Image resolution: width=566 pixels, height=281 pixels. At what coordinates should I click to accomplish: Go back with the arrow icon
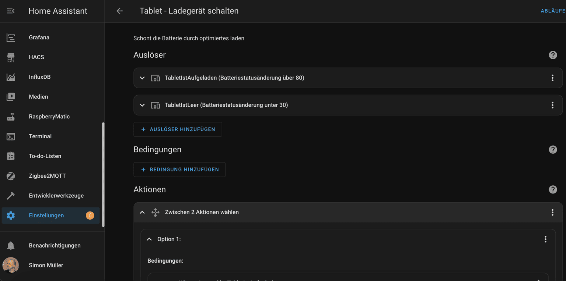[120, 11]
